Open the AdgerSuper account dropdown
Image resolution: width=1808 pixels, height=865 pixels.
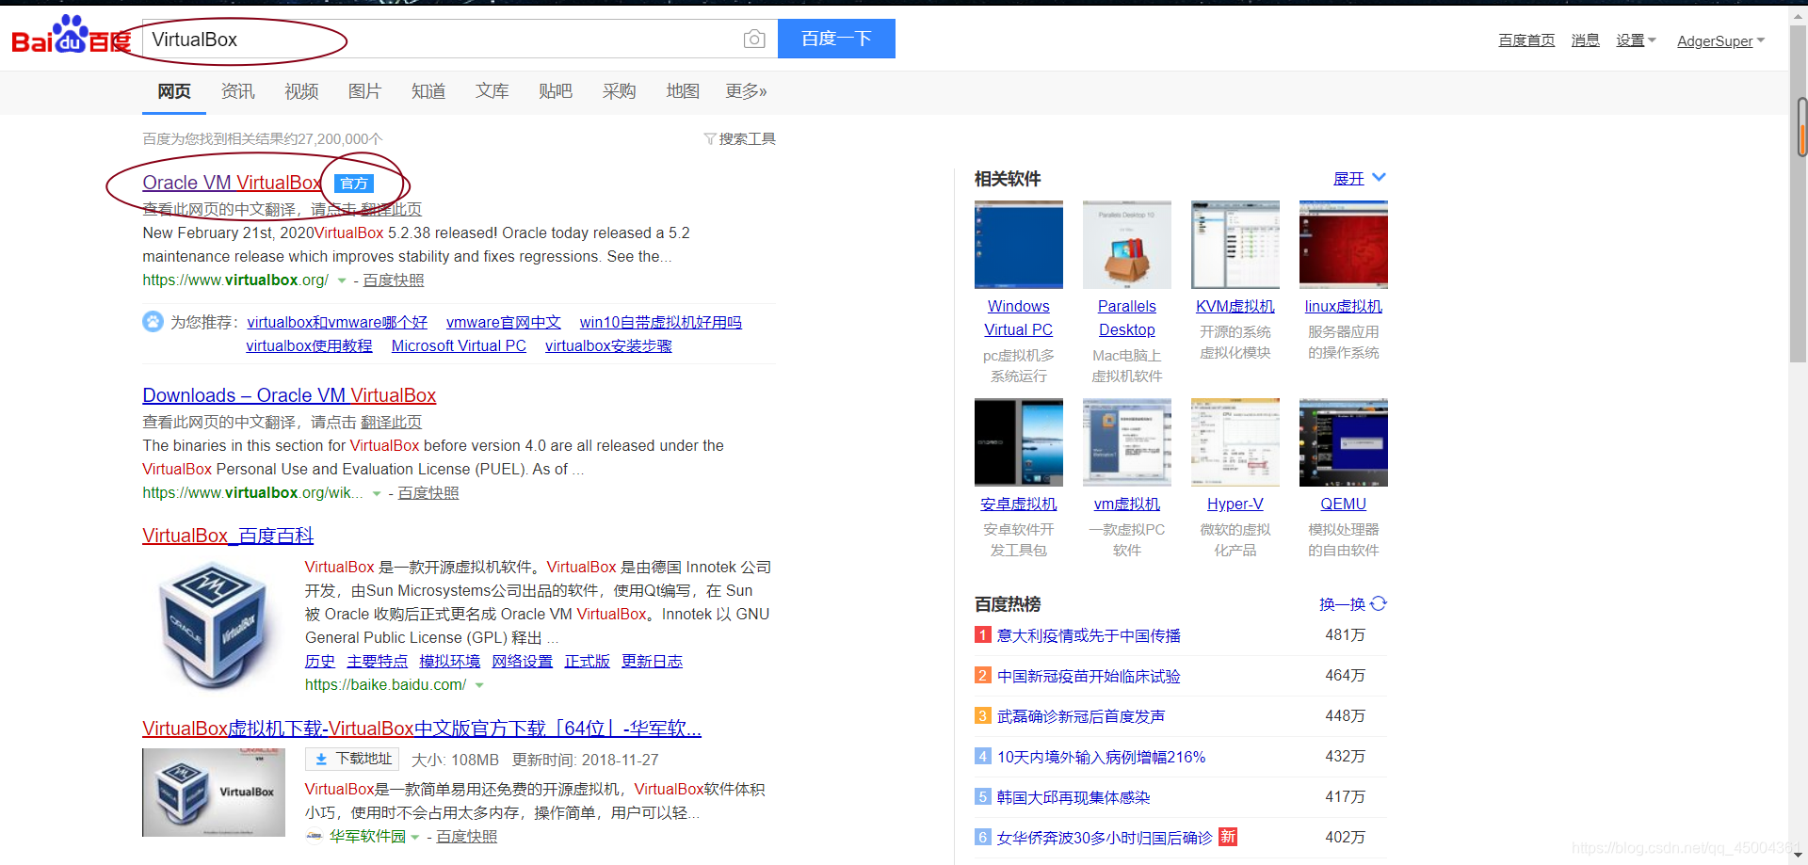[x=1720, y=40]
